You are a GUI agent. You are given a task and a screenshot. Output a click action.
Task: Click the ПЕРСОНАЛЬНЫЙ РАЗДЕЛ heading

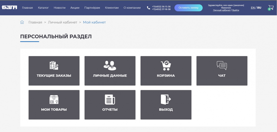[x=56, y=37]
